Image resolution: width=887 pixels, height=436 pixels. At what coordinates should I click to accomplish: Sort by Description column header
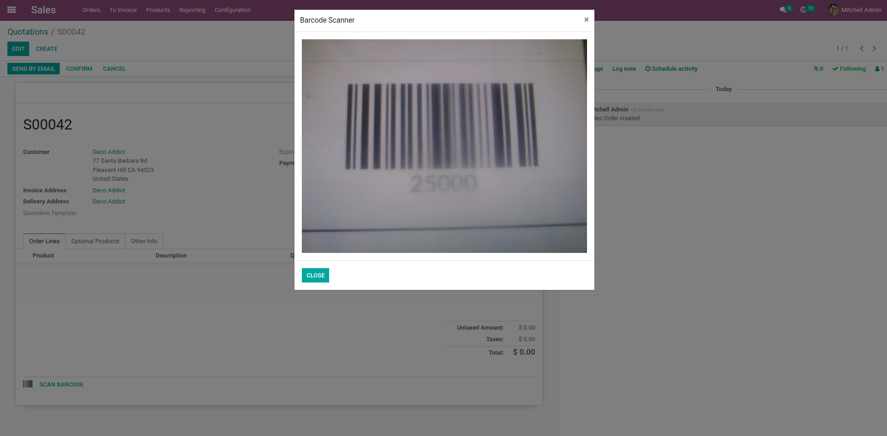(x=171, y=256)
